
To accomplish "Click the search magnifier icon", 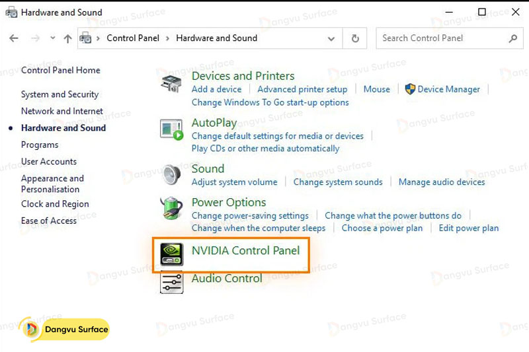I will tap(513, 38).
